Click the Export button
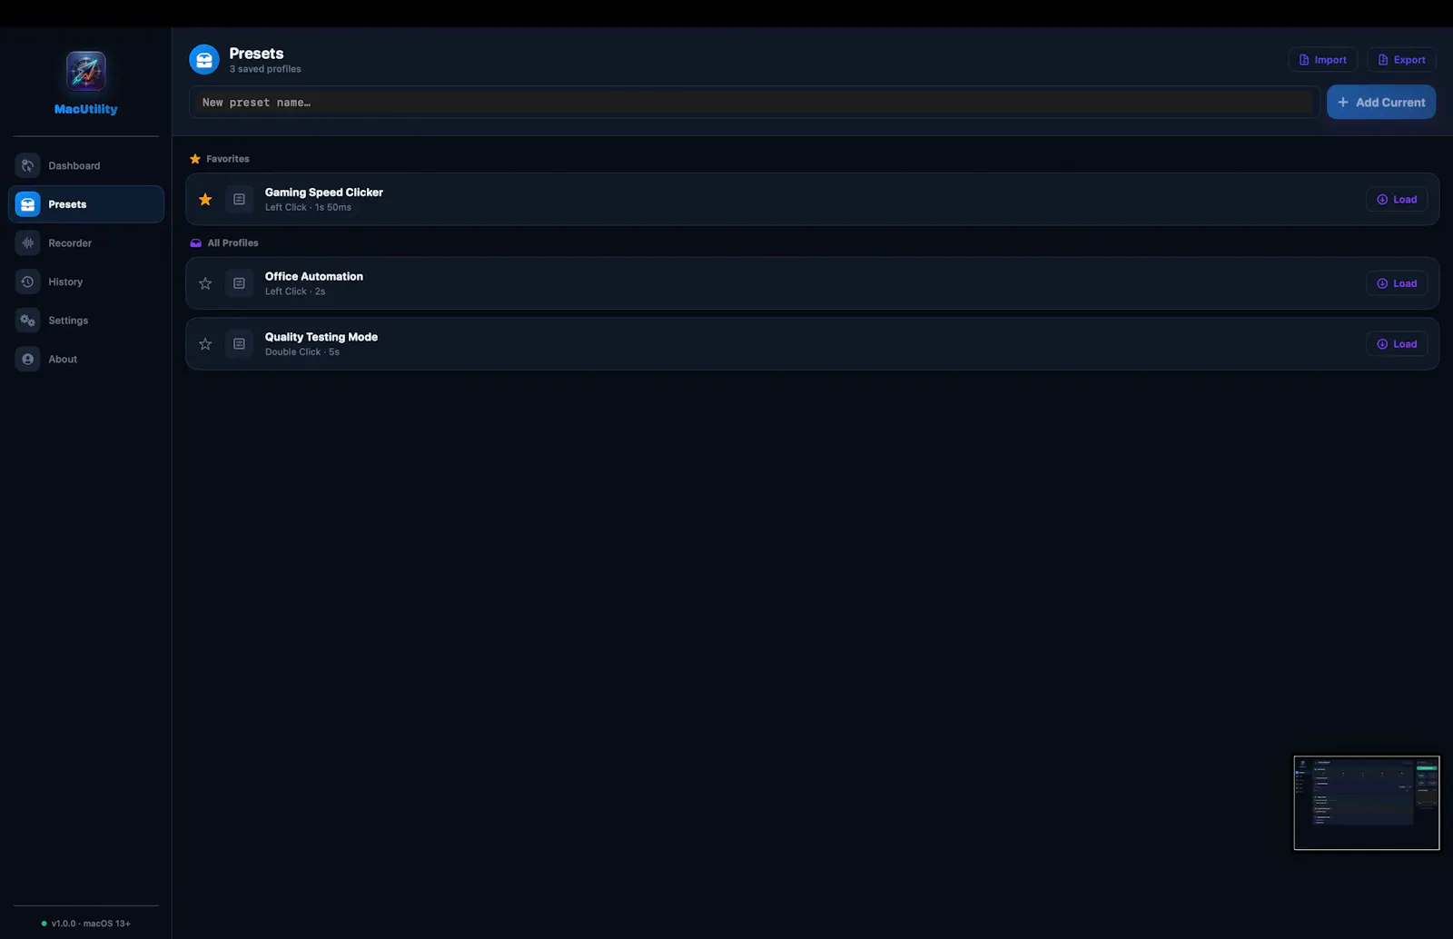 pos(1401,60)
